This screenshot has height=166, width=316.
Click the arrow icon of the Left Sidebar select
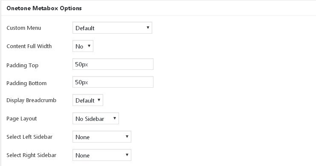(x=127, y=137)
